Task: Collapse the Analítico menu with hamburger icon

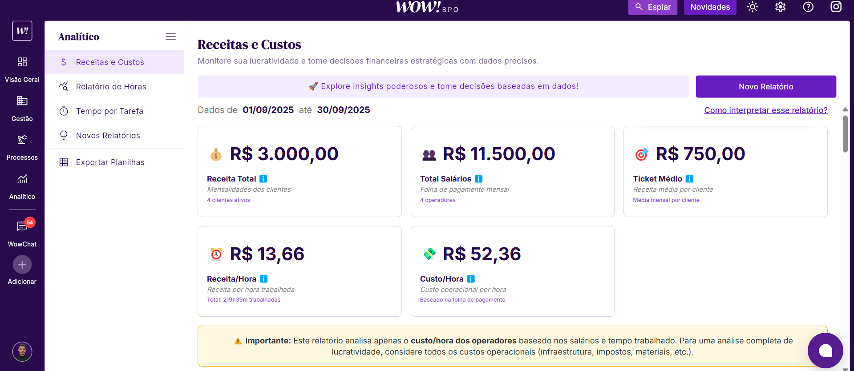Action: 170,36
